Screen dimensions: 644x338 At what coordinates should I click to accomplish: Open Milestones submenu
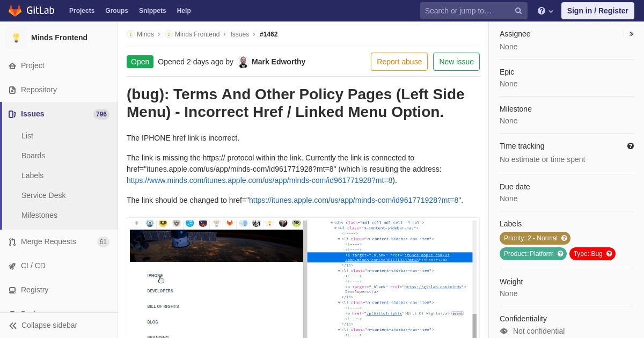[39, 215]
